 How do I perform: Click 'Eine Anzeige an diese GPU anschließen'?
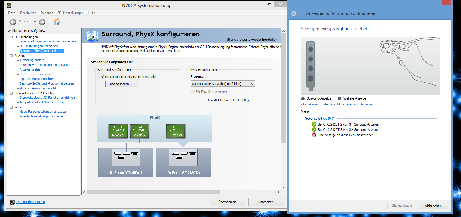click(x=346, y=135)
